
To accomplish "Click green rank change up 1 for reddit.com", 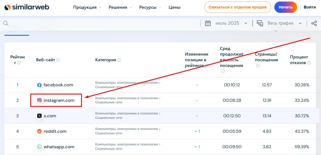I will pyautogui.click(x=197, y=131).
